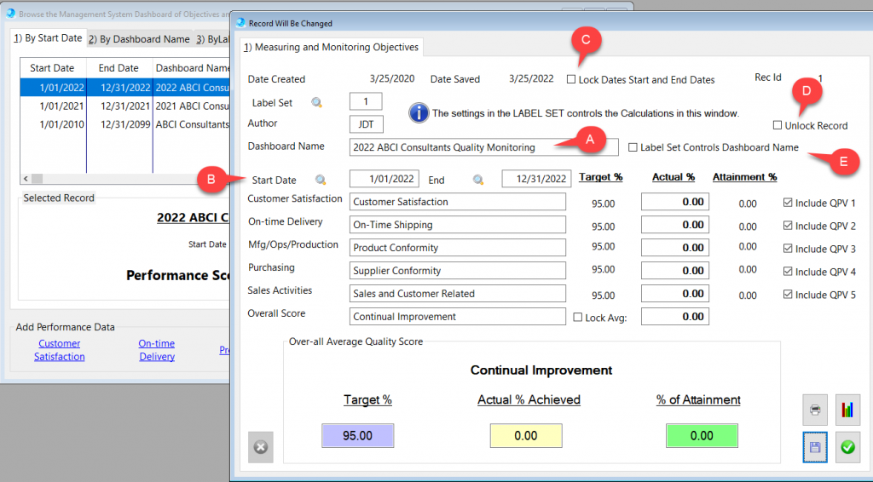The height and width of the screenshot is (482, 873).
Task: Click the Customer Satisfaction label field
Action: point(458,202)
